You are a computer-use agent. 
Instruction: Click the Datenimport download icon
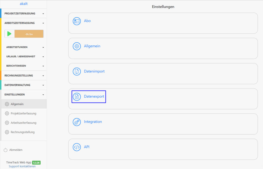pyautogui.click(x=77, y=72)
